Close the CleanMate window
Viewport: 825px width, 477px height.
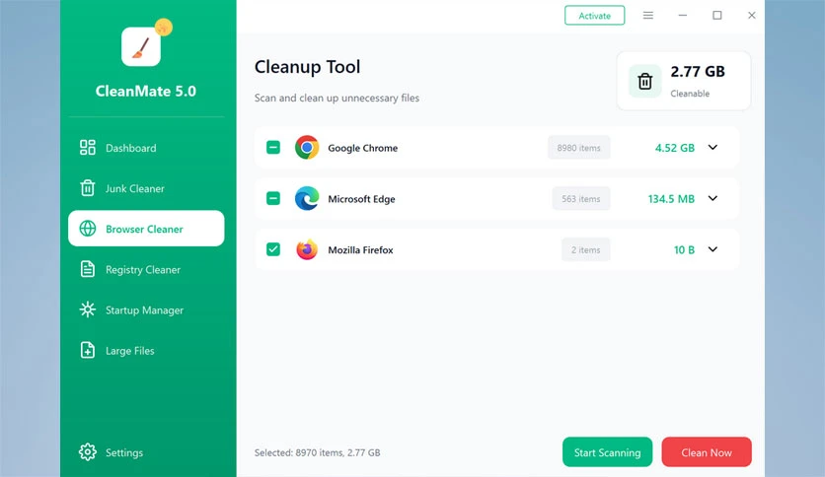pyautogui.click(x=752, y=15)
